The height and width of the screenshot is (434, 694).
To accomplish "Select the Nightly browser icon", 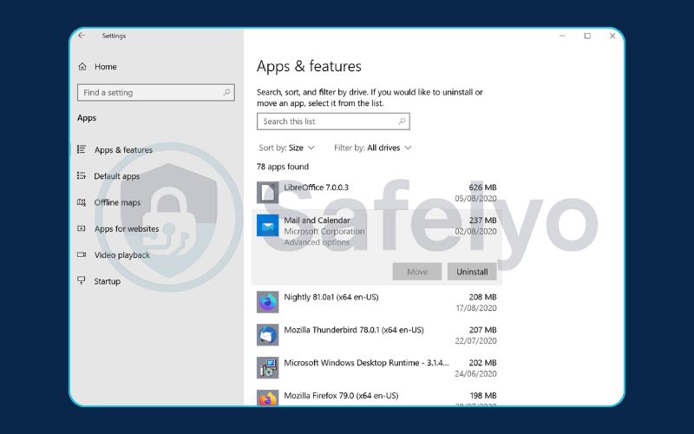I will tap(267, 302).
